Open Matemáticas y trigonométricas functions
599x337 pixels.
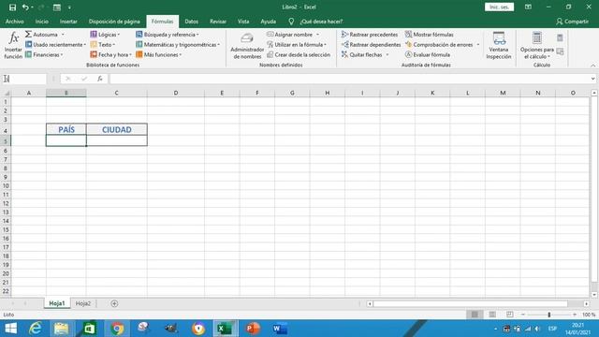(x=178, y=45)
